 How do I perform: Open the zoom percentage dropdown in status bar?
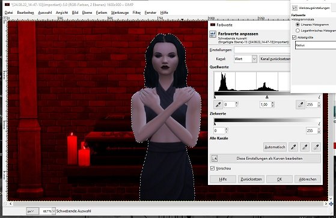[53, 211]
